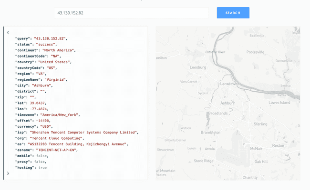310x190 pixels.
Task: Click the "Ashburn" city value in JSON
Action: coord(41,85)
